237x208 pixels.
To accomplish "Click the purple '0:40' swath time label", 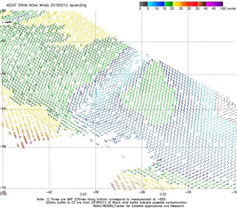I will pyautogui.click(x=3, y=194).
